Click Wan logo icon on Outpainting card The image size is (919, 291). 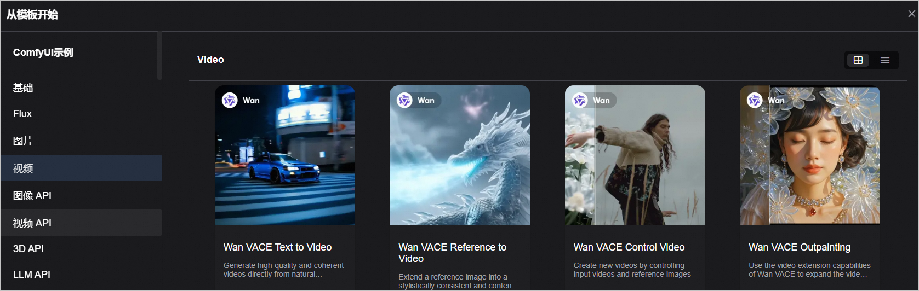(x=755, y=100)
